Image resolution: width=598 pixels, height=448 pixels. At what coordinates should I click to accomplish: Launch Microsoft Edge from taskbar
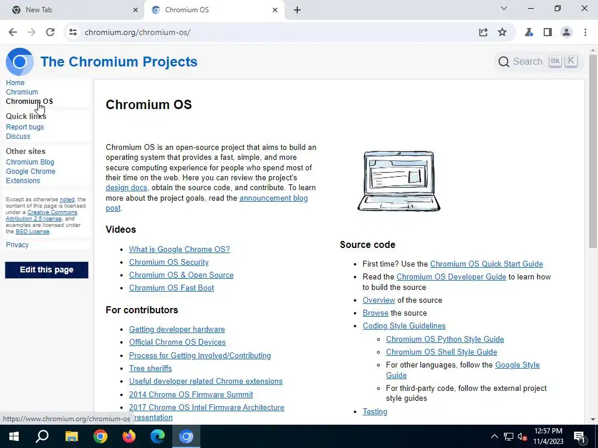pos(158,436)
